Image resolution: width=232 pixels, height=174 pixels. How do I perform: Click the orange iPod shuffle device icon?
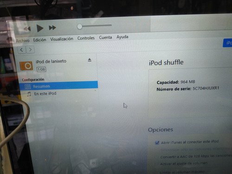(x=26, y=65)
